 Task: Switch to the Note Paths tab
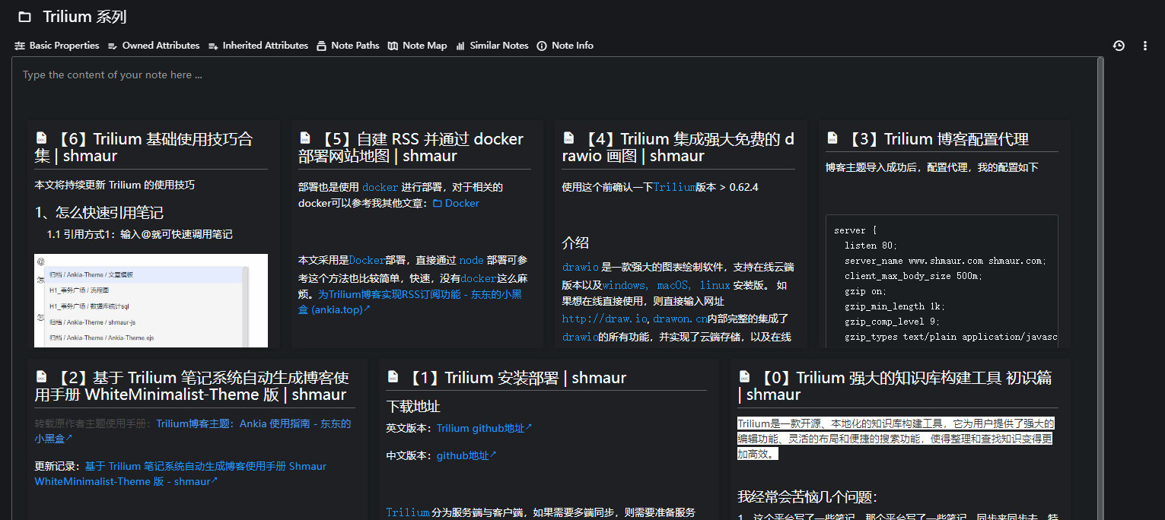(348, 46)
